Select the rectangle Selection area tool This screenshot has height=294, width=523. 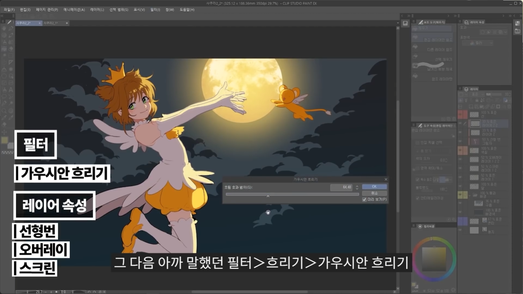[11, 55]
